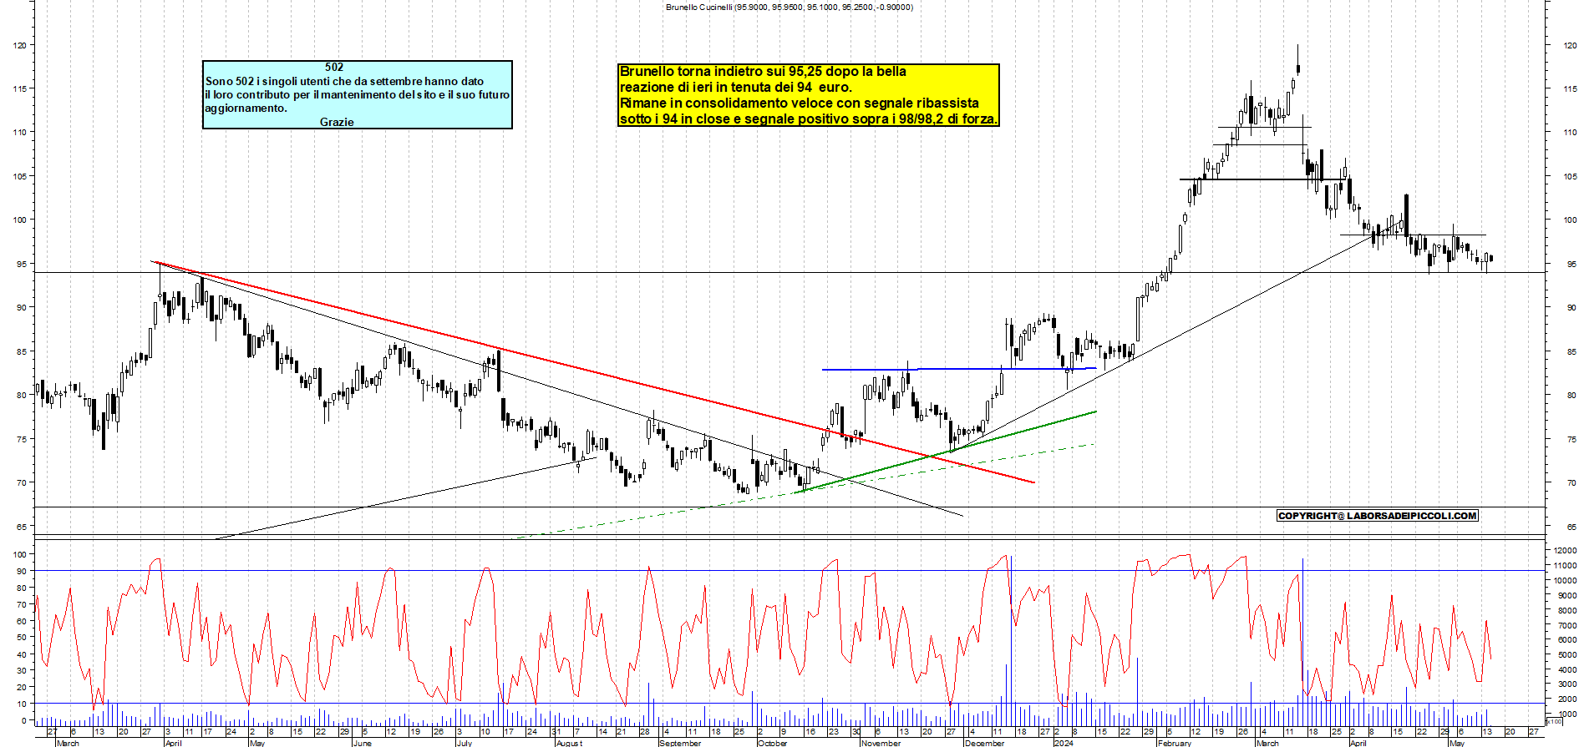Click the 5000 volume scale label

click(x=1566, y=655)
